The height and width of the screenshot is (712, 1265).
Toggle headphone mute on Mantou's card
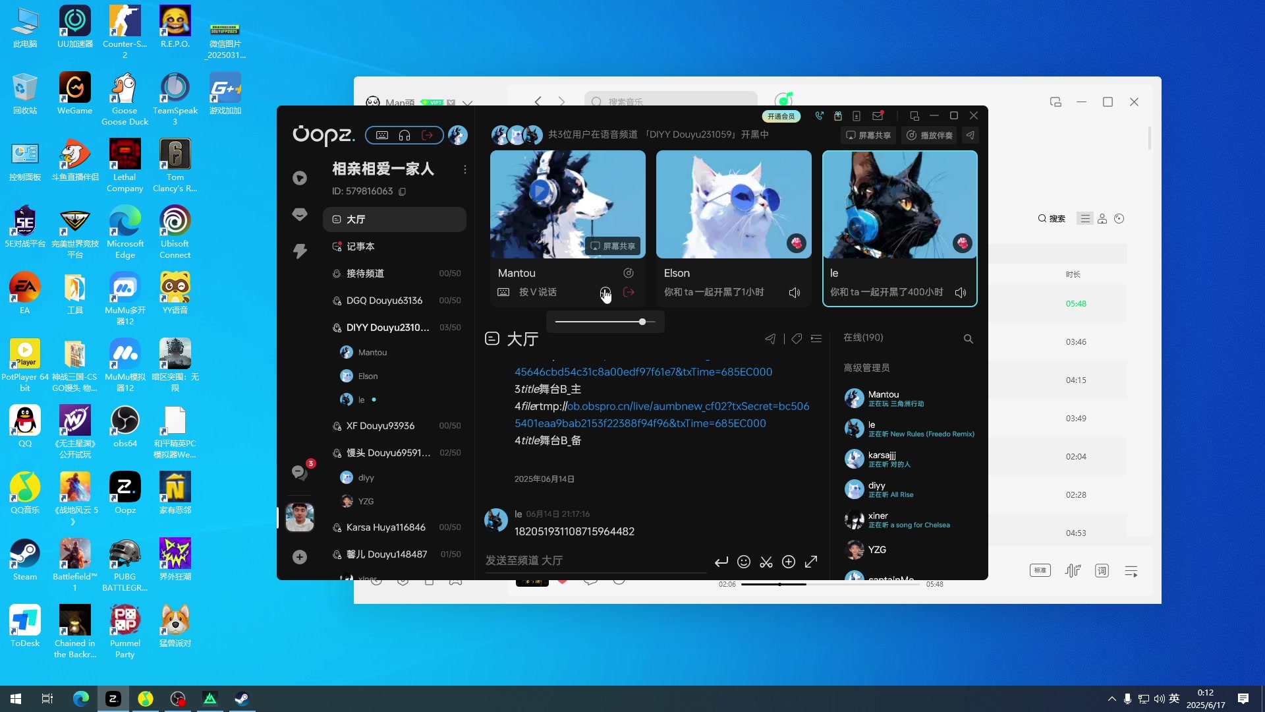(605, 292)
